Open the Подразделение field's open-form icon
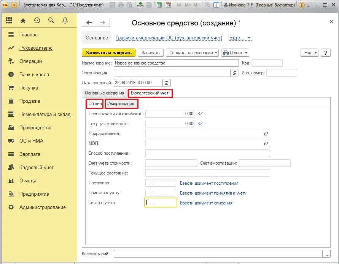 point(266,134)
